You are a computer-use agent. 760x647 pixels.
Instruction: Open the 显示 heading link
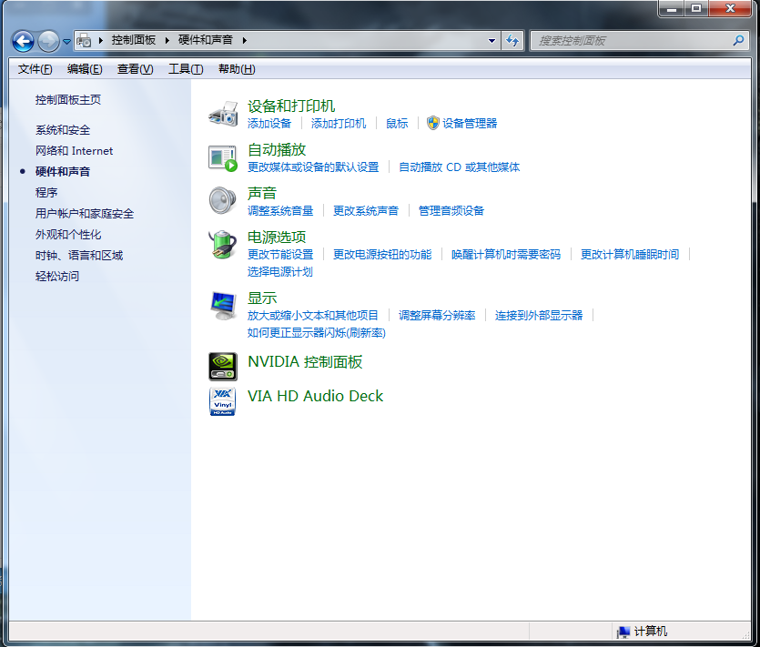coord(262,298)
